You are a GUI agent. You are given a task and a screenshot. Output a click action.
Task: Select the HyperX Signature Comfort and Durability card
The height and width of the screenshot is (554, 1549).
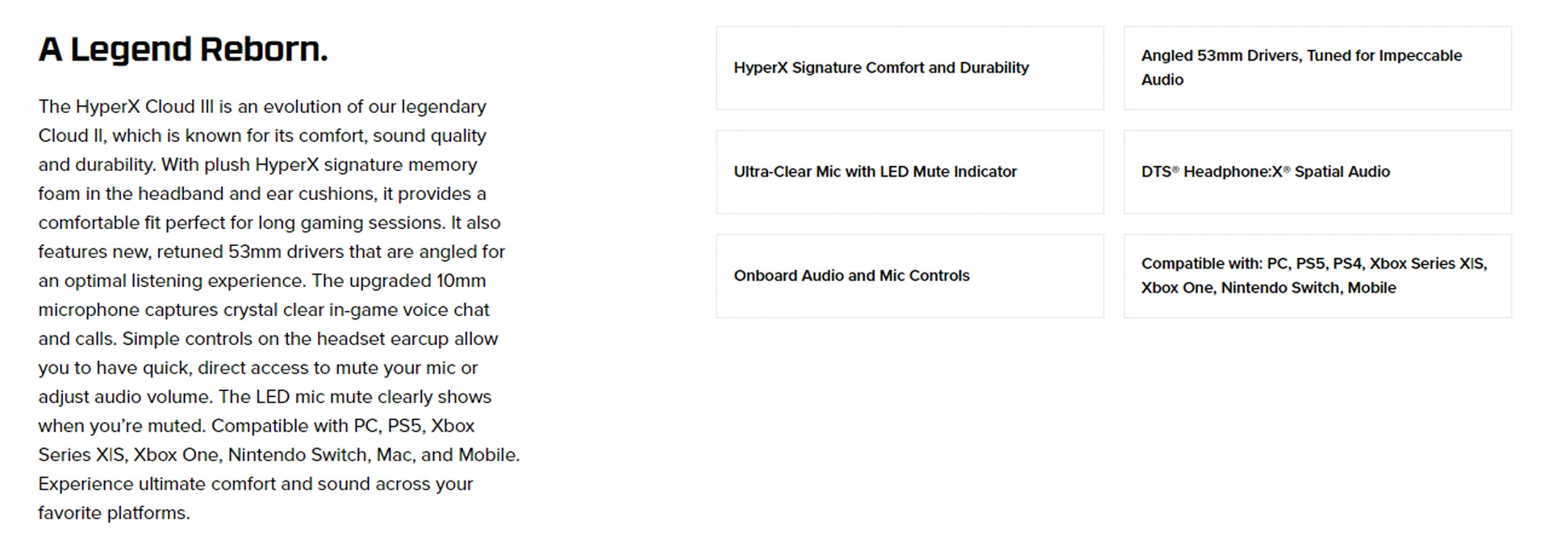coord(909,68)
